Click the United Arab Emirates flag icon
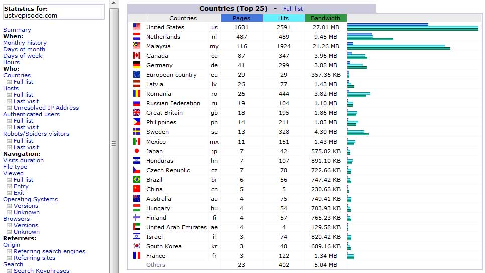 tap(137, 227)
